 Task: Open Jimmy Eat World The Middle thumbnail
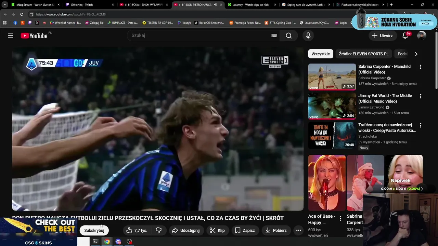pos(332,106)
